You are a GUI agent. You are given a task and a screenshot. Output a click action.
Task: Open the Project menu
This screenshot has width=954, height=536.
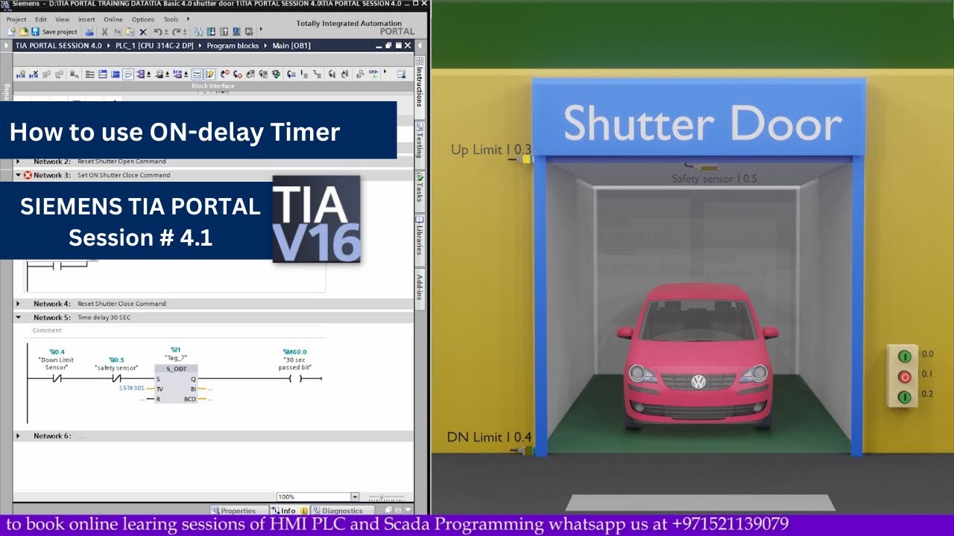[16, 19]
